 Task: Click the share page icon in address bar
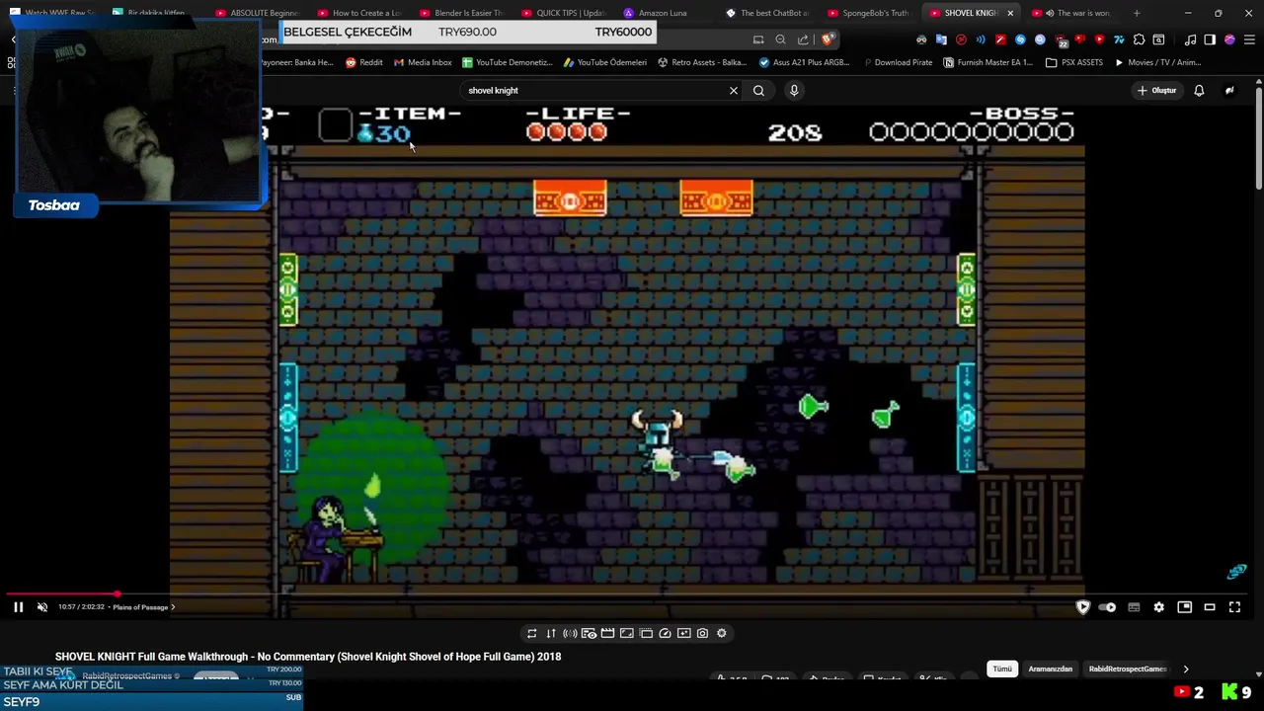(803, 39)
